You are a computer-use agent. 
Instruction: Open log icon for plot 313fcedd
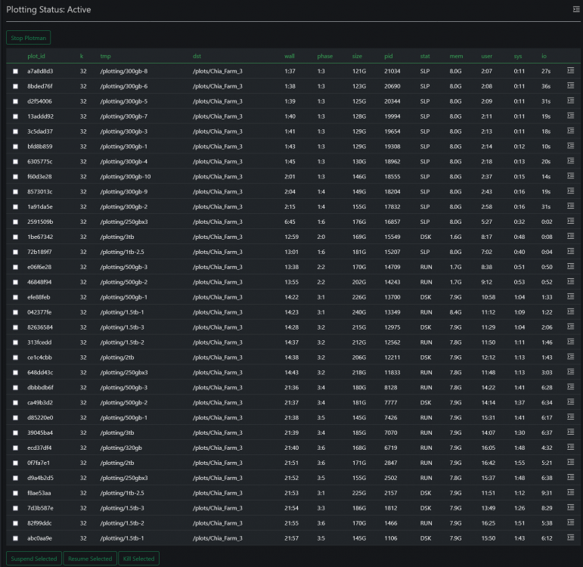pos(570,341)
